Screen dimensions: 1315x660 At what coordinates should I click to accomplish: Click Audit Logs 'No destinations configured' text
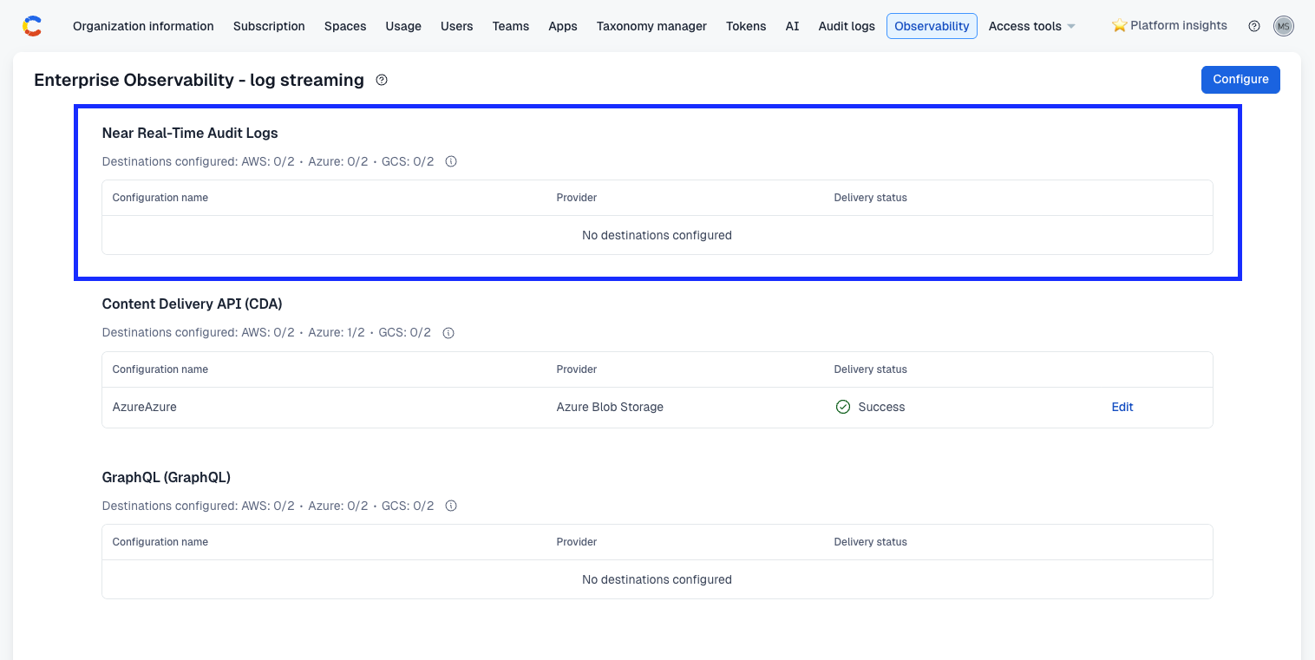[x=657, y=235]
